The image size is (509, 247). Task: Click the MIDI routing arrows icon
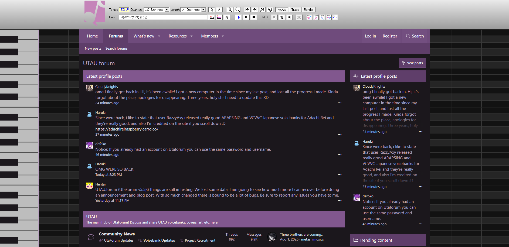(x=282, y=17)
